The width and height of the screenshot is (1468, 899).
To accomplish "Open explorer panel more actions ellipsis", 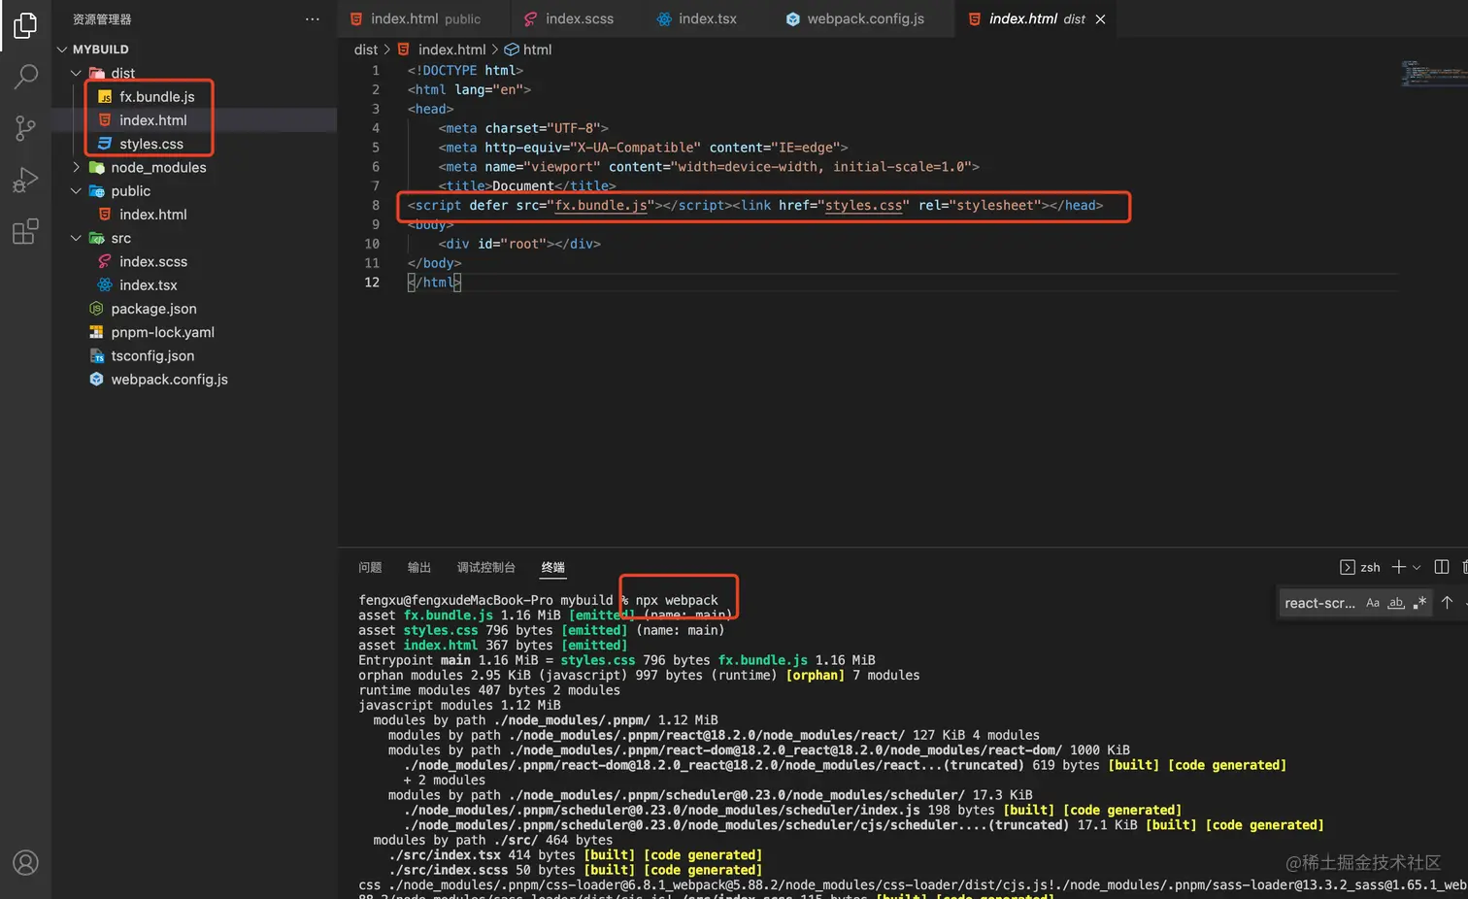I will 312,19.
